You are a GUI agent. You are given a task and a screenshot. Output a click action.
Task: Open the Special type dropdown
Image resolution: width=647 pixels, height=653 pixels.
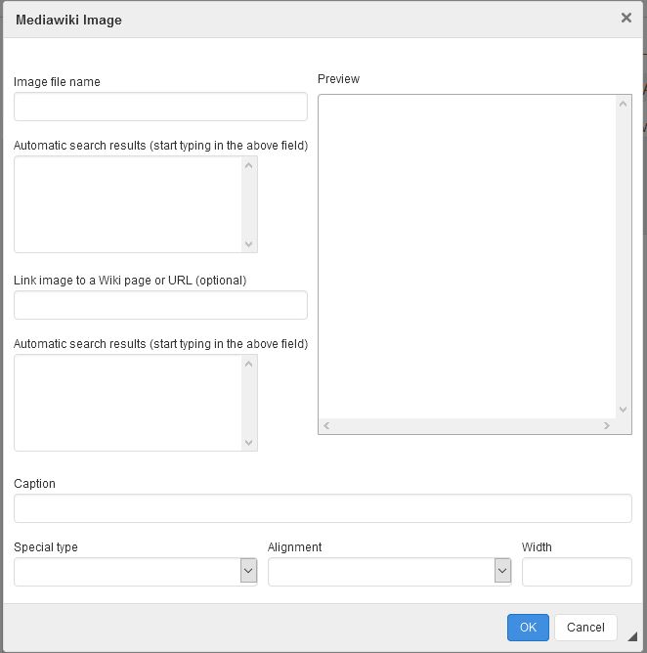tap(248, 572)
